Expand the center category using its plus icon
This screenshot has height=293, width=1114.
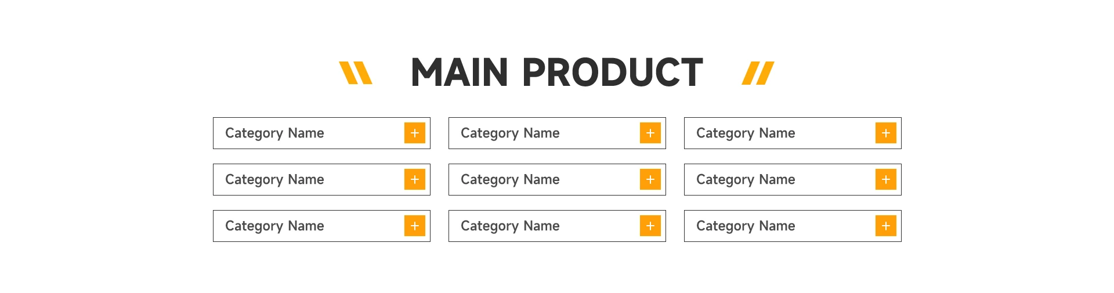click(650, 179)
